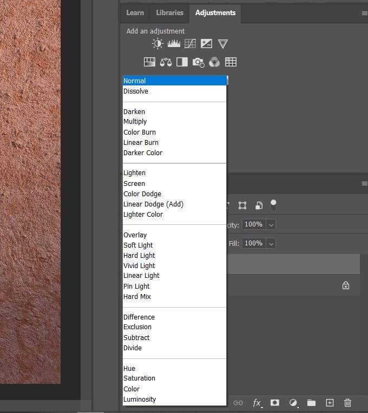Toggle the smart object filter icon

point(259,205)
